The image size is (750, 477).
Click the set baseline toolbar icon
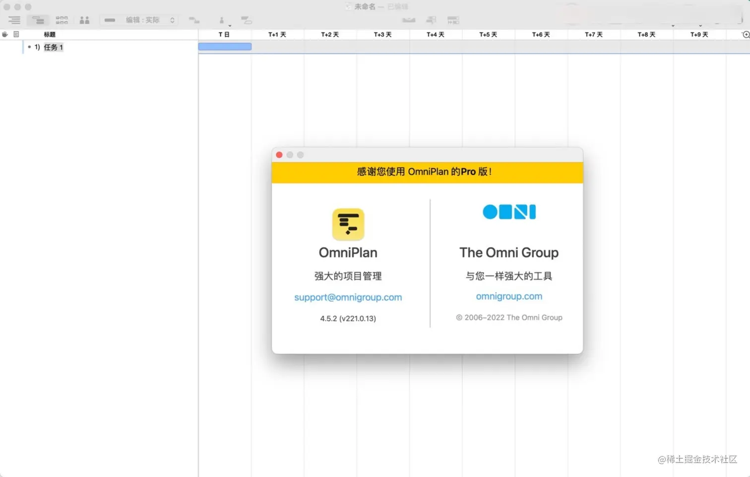(453, 20)
